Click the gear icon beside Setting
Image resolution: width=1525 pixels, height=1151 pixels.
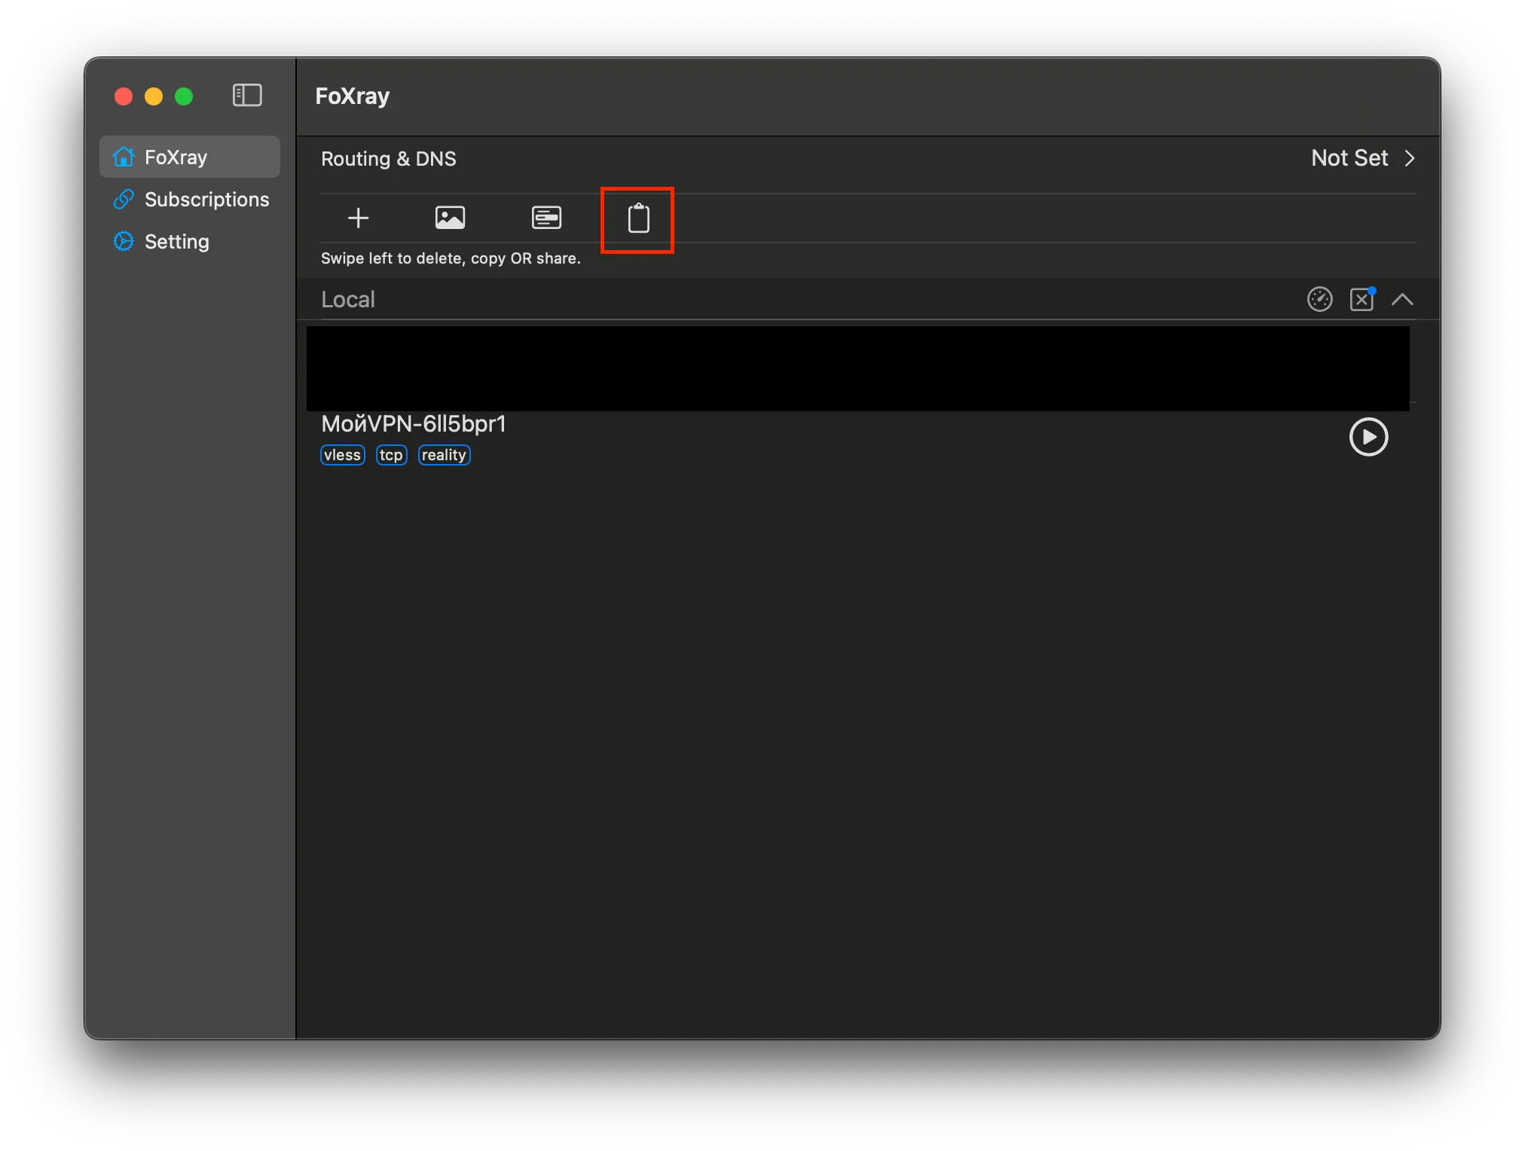124,241
